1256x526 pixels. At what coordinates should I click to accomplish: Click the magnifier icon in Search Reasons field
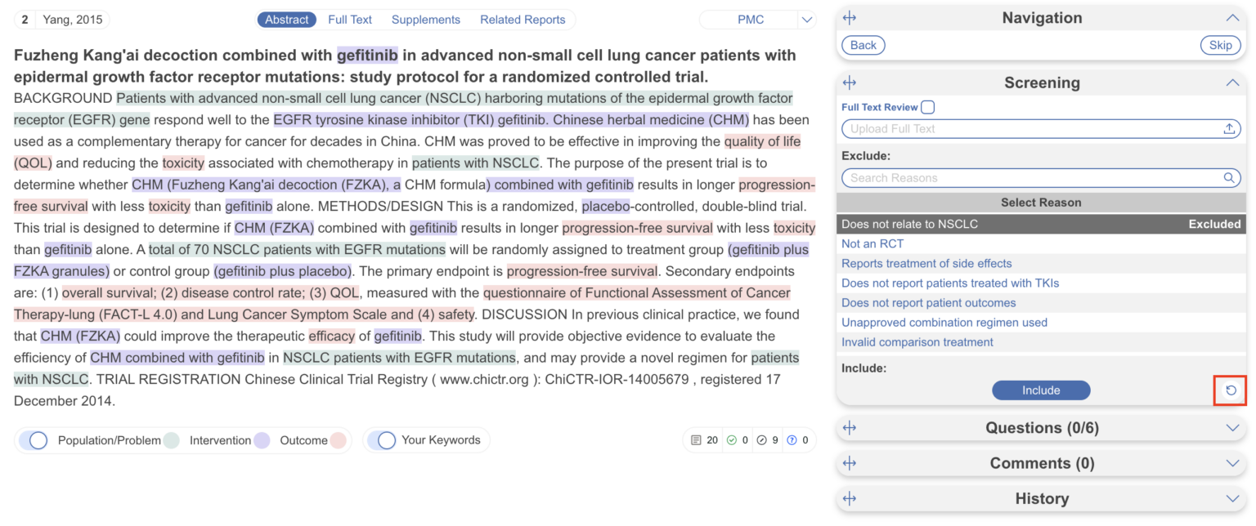(x=1228, y=177)
